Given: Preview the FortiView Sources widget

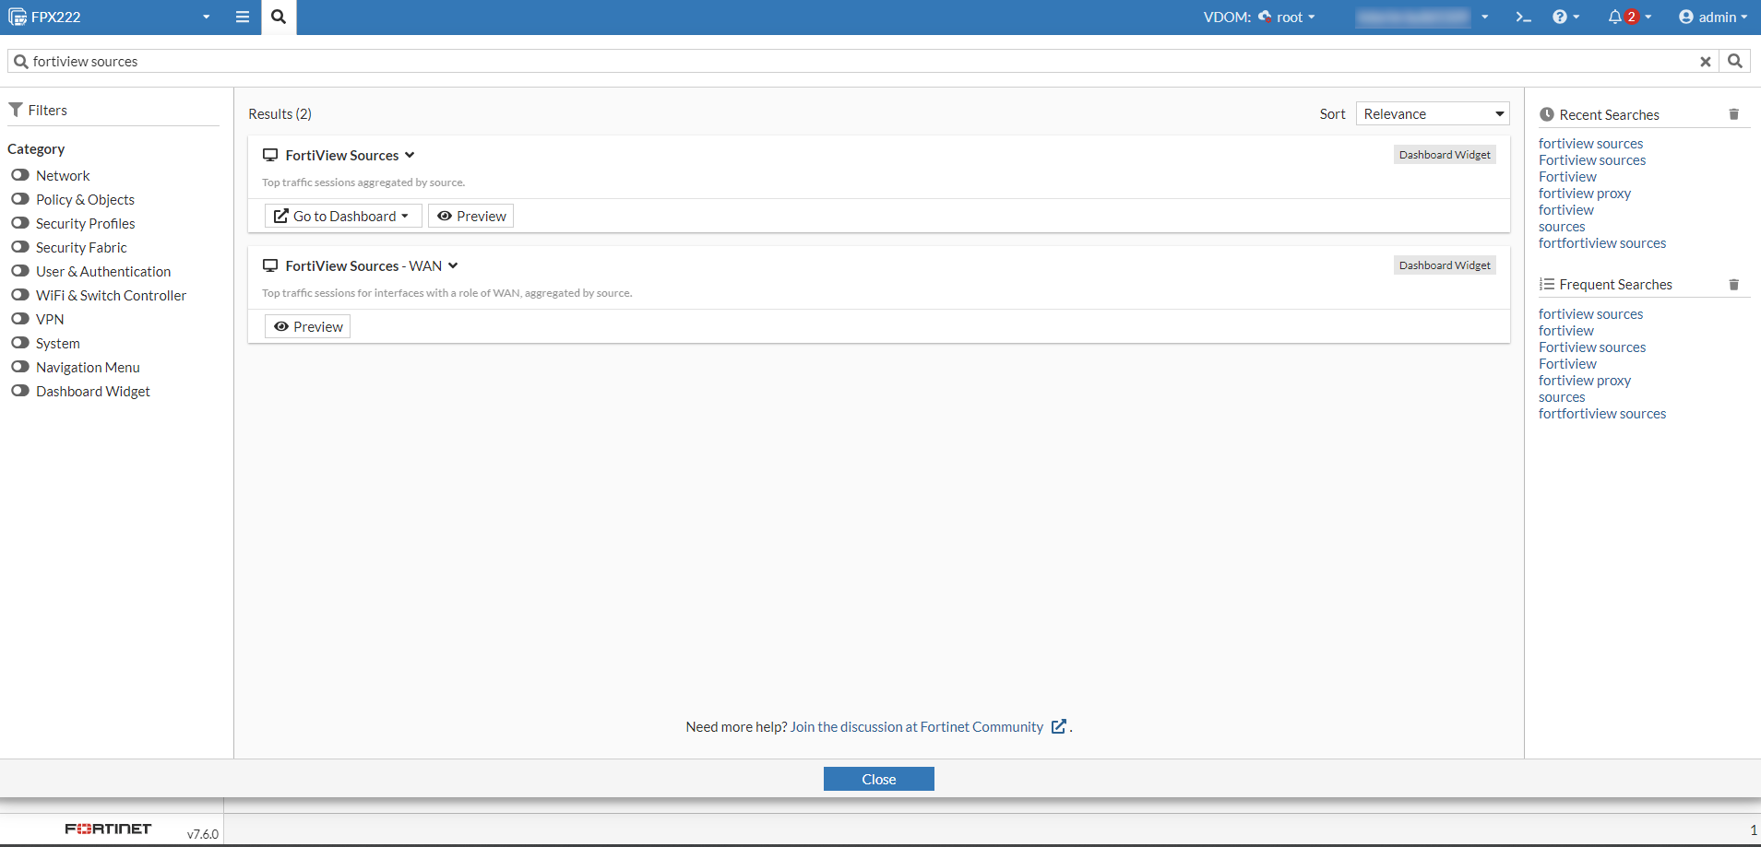Looking at the screenshot, I should tap(470, 216).
